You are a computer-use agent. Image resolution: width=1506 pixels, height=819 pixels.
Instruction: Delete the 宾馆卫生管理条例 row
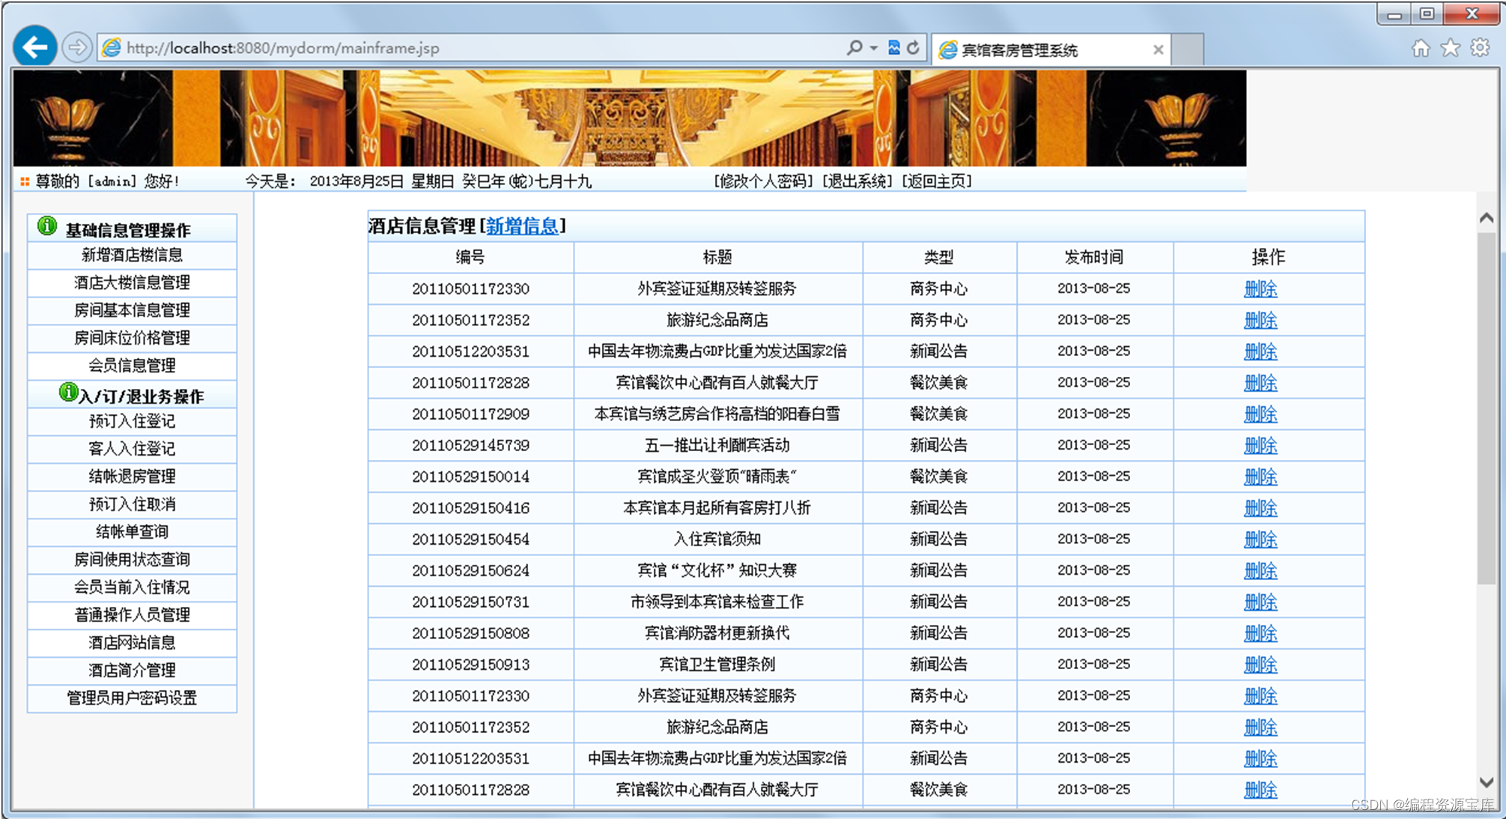(x=1260, y=665)
